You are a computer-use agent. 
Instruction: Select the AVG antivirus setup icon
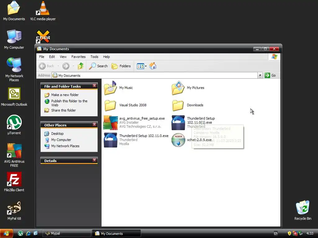point(110,122)
